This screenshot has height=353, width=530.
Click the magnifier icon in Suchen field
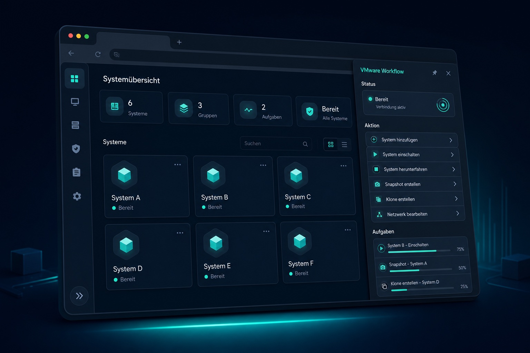pos(305,144)
